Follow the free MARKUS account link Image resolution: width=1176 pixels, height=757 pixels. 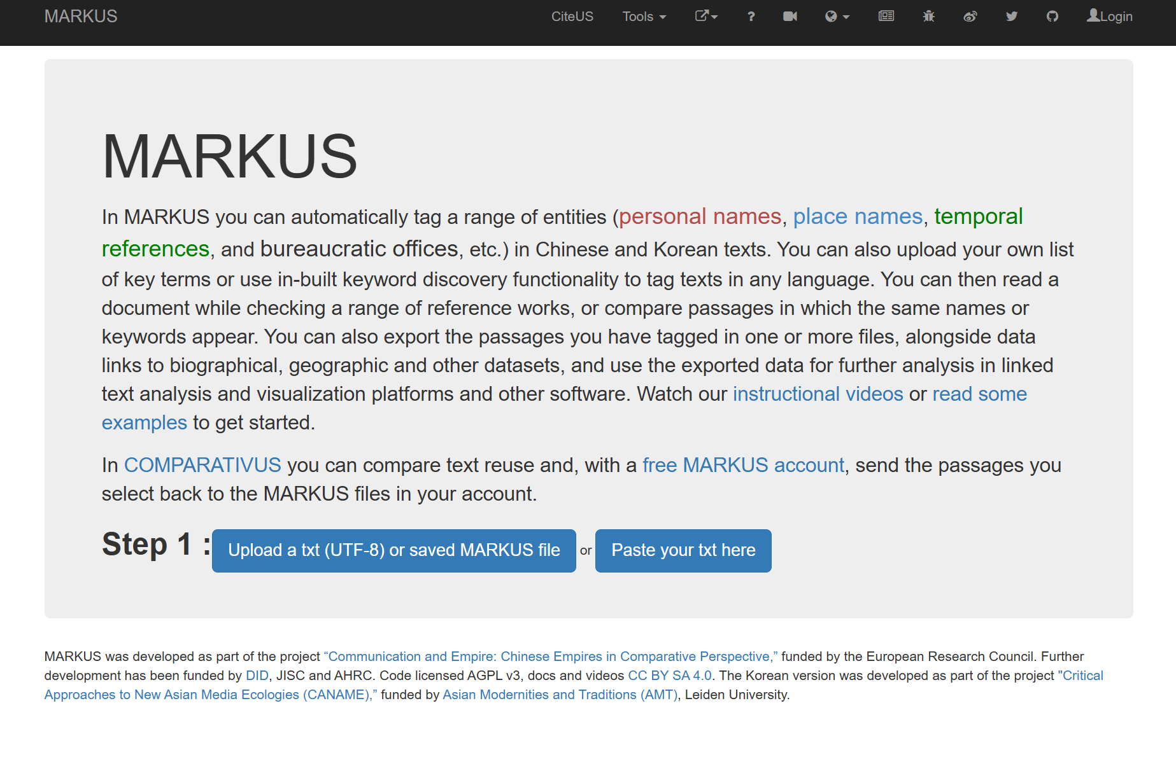click(743, 466)
